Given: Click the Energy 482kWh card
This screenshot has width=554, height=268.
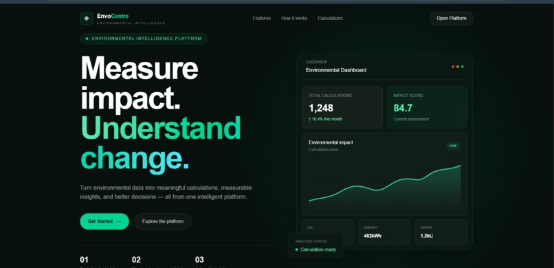Looking at the screenshot, I should pyautogui.click(x=384, y=232).
